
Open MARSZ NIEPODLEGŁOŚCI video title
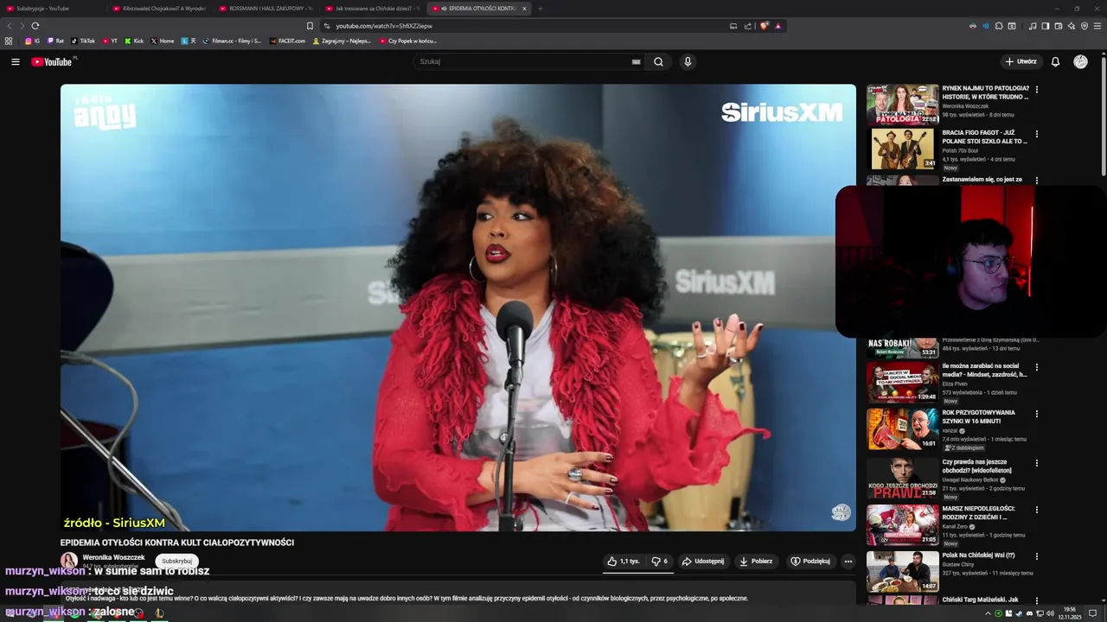979,512
